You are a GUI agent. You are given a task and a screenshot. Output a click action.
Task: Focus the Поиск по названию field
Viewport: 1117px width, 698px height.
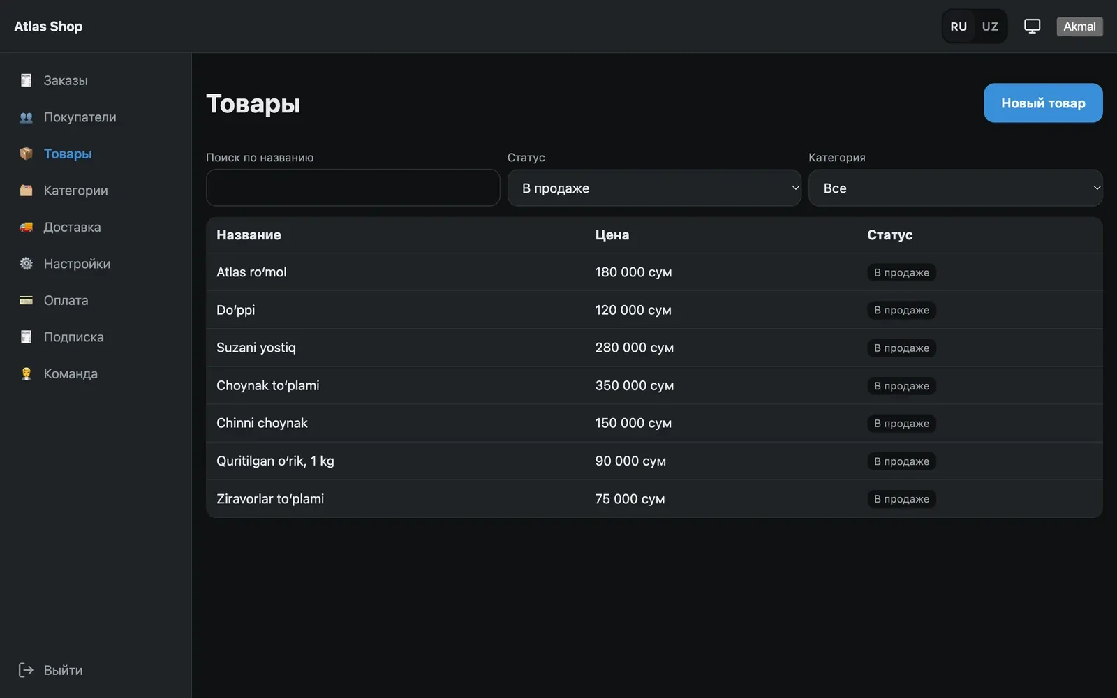353,188
